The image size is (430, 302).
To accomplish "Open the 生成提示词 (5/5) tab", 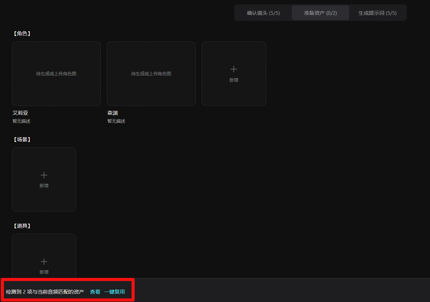I will point(377,13).
